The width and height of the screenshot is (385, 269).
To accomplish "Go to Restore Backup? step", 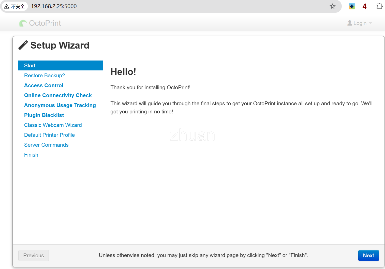I will [x=45, y=76].
